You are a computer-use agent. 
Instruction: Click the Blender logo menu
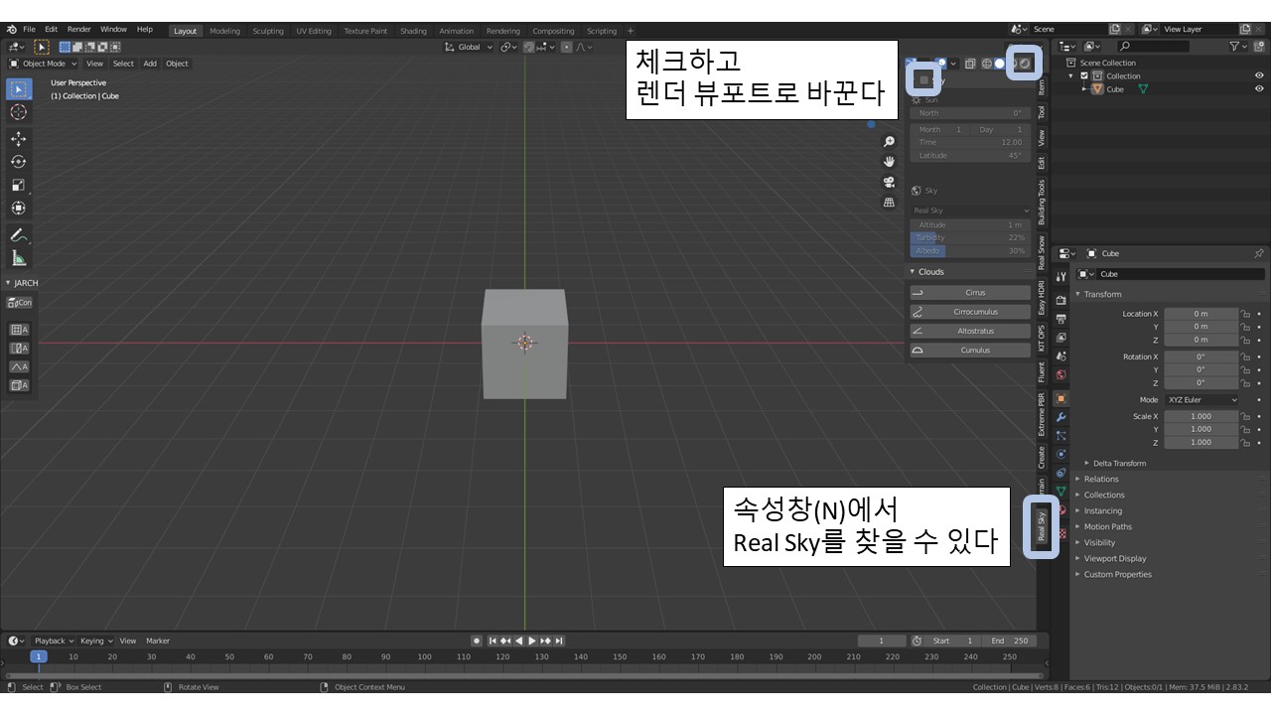click(11, 30)
